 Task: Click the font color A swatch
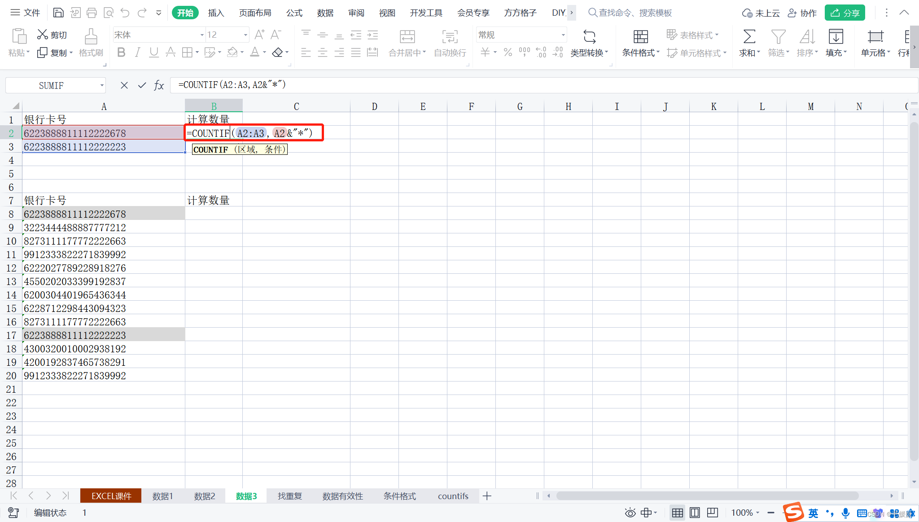click(x=254, y=53)
